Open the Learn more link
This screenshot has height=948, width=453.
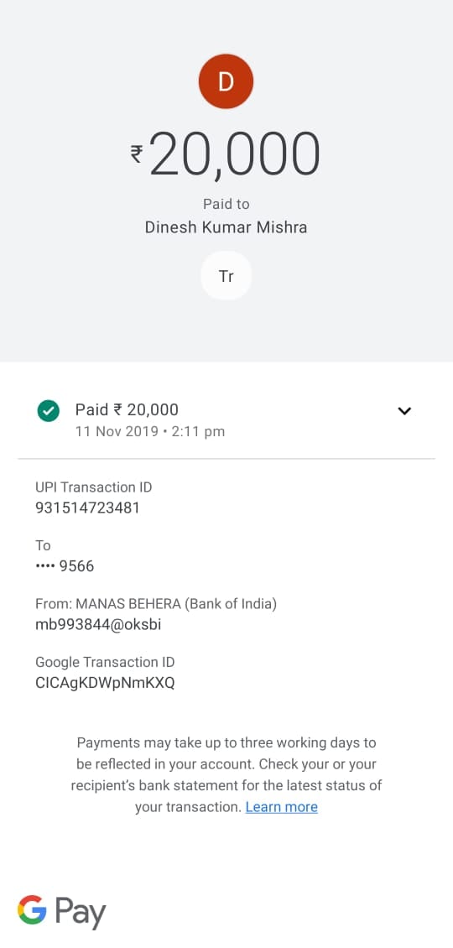[281, 807]
